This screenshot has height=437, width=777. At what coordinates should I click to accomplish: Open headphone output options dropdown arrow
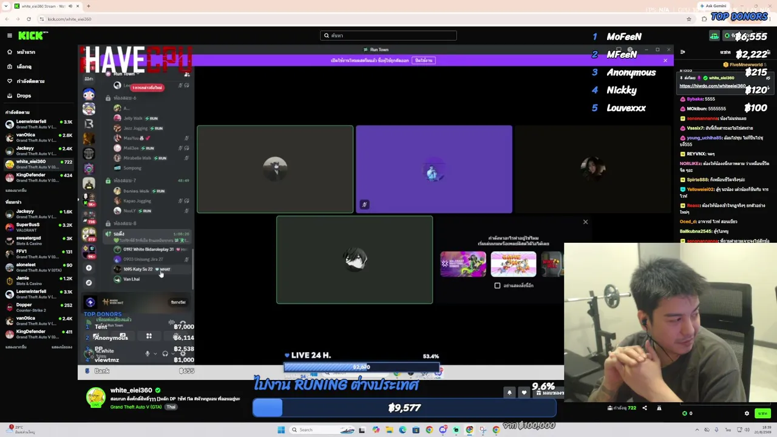172,353
